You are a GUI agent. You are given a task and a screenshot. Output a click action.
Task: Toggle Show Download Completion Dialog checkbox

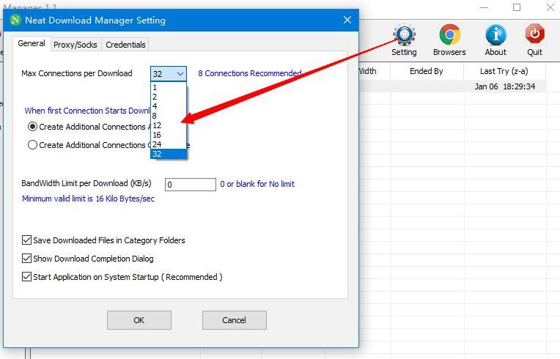tap(26, 259)
